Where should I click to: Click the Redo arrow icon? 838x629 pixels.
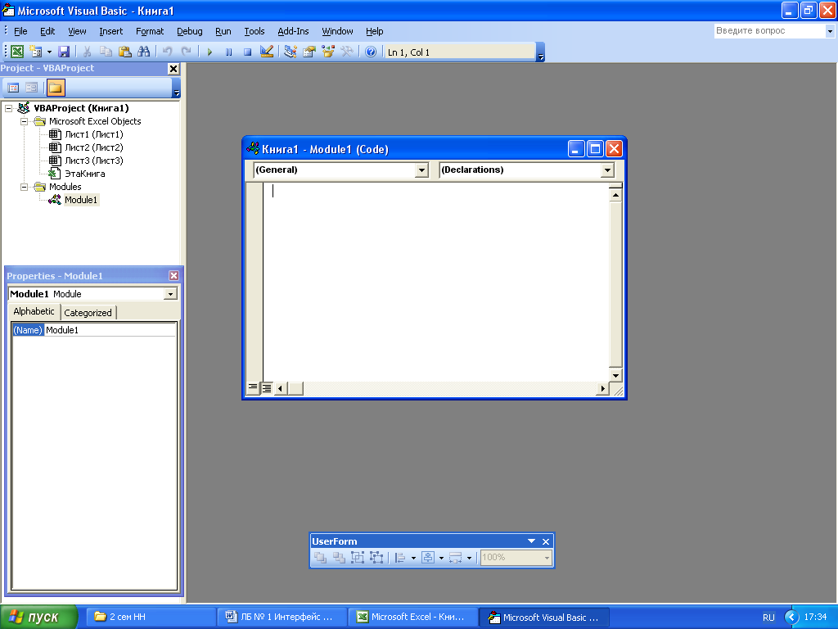click(x=186, y=52)
